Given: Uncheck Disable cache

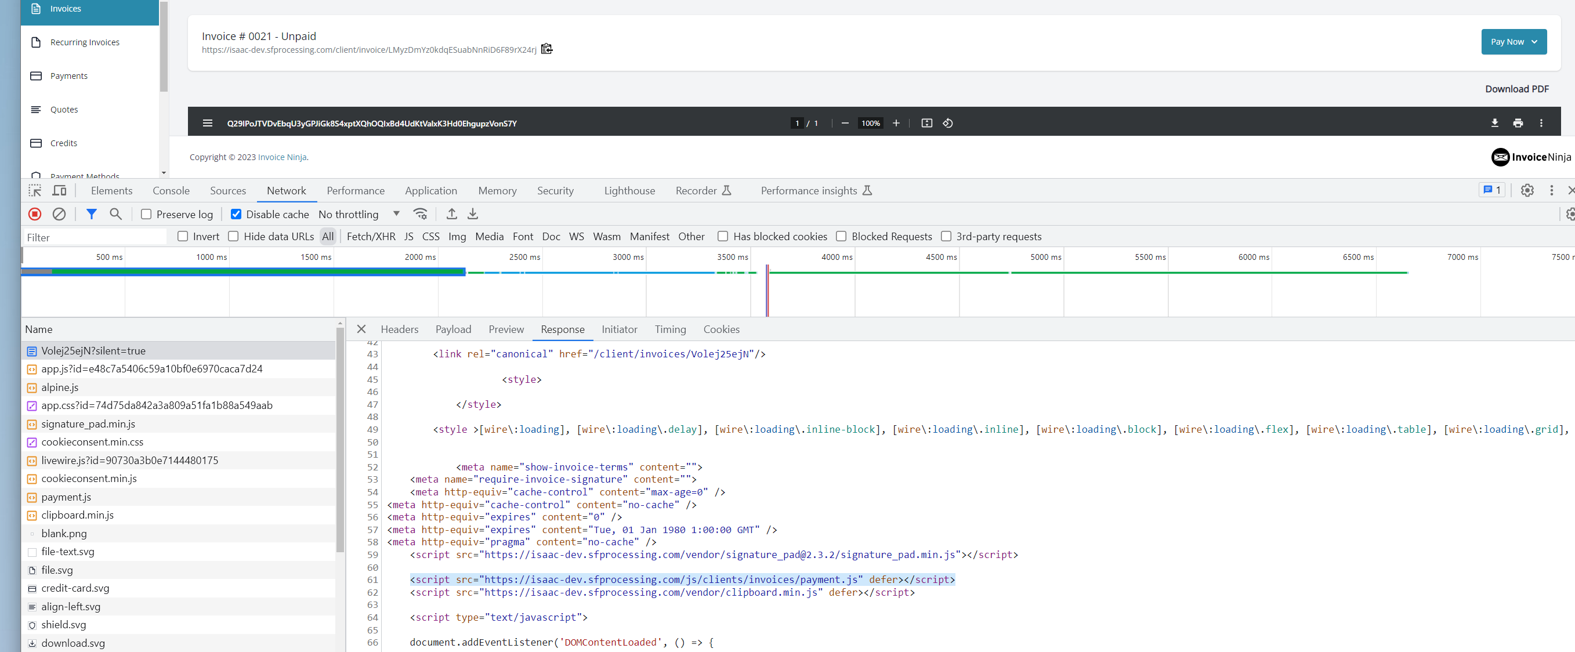Looking at the screenshot, I should (236, 214).
